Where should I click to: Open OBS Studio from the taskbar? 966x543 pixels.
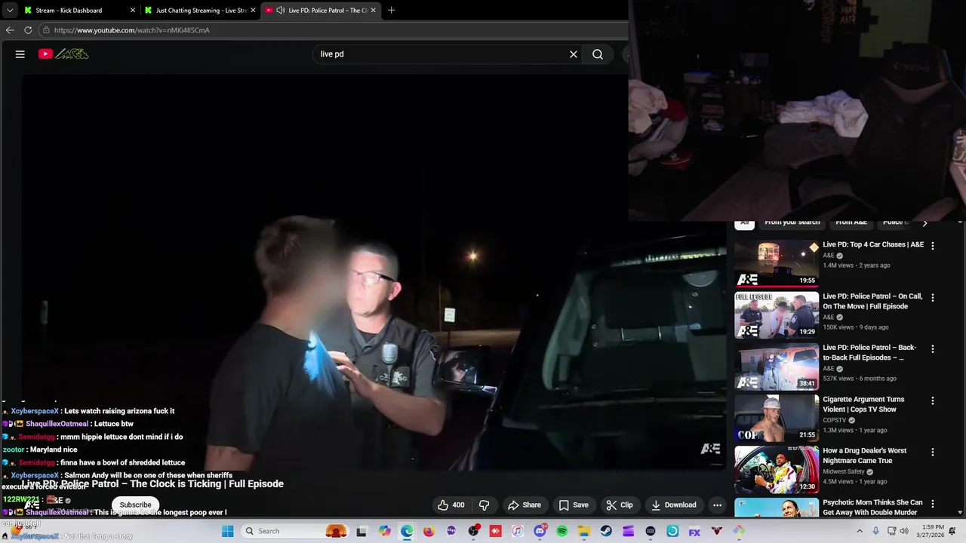(x=473, y=531)
